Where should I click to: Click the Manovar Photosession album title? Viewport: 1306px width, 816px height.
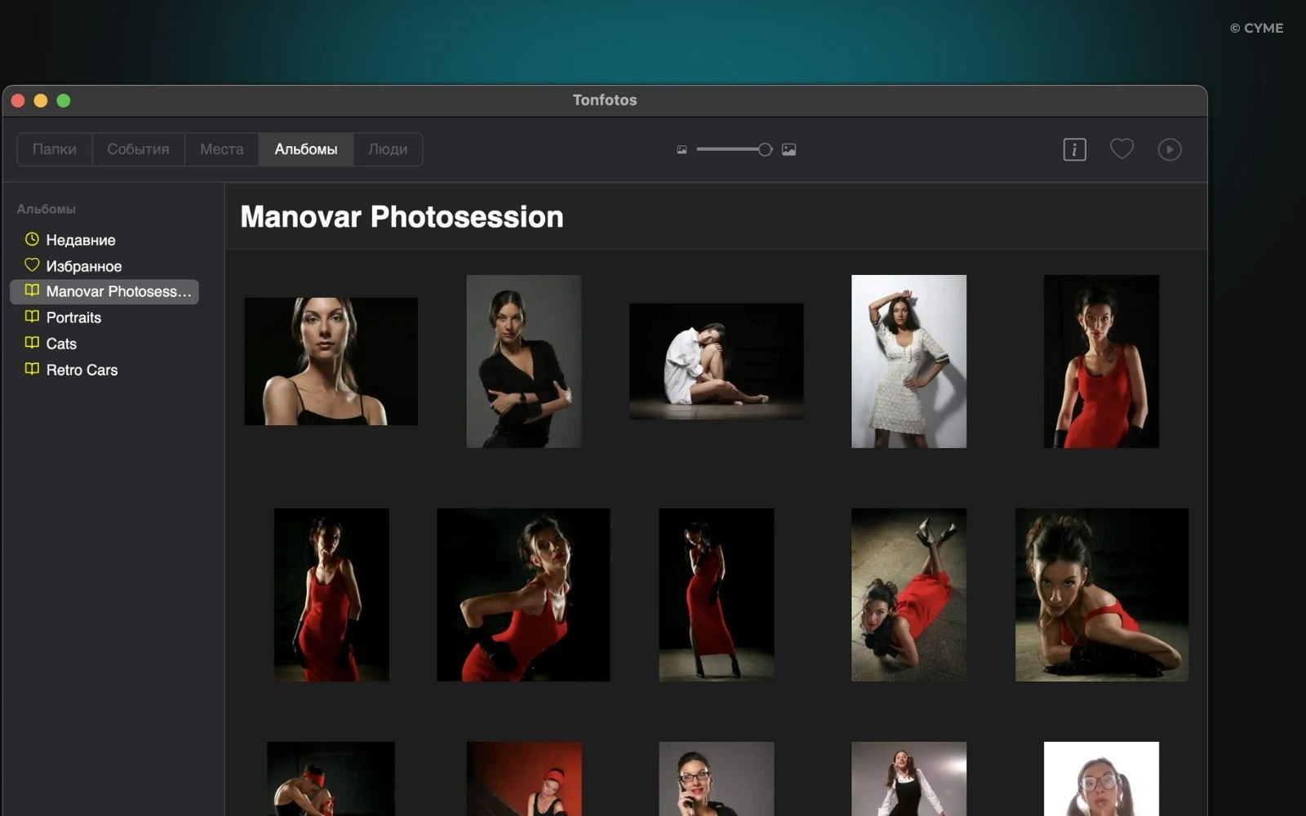coord(402,217)
